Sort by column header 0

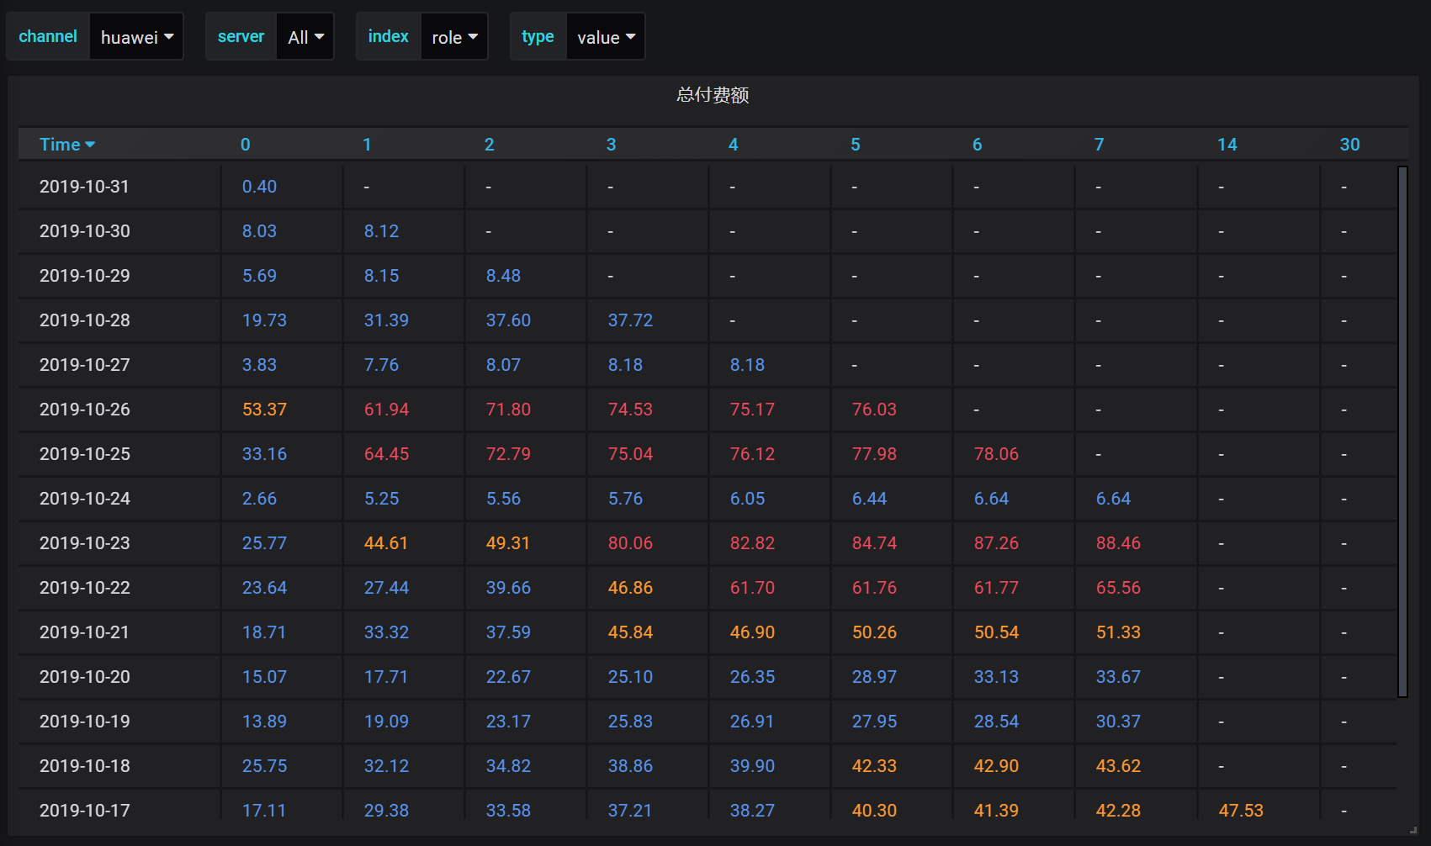tap(246, 145)
